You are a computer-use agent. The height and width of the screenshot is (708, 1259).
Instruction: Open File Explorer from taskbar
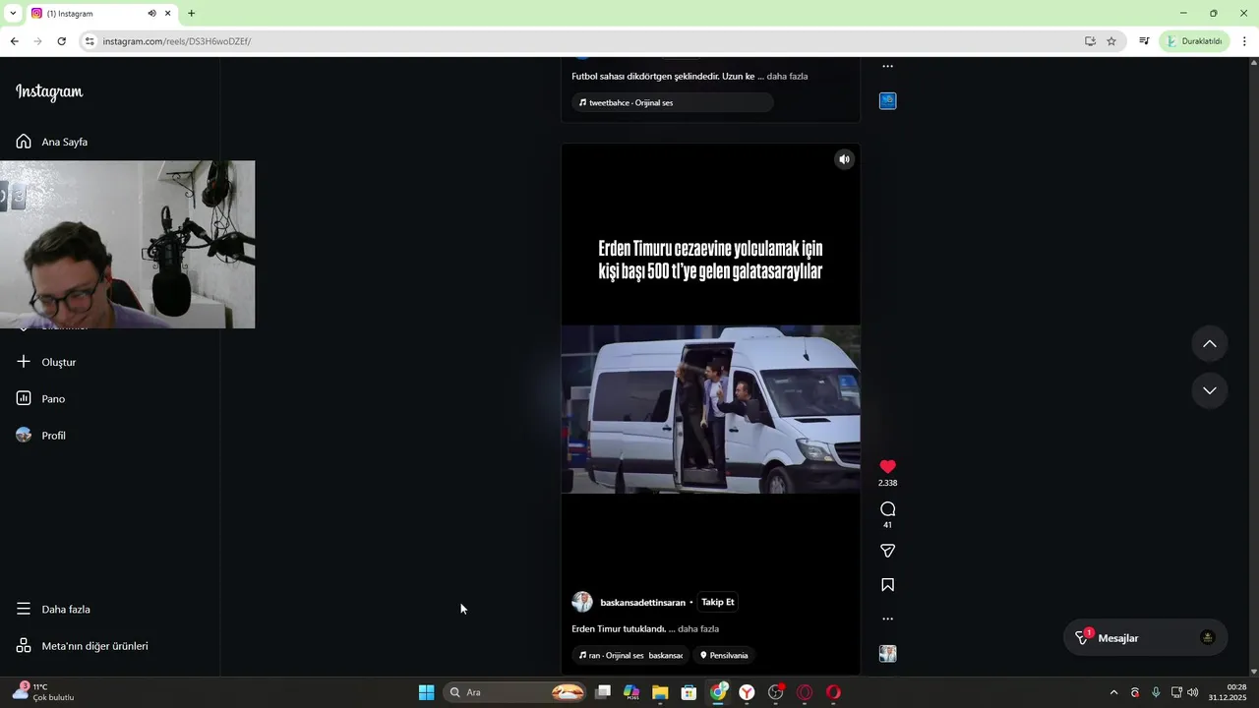coord(660,692)
